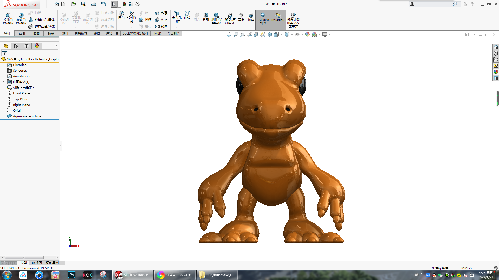
Task: Open the units MMGS status dropdown
Action: pos(469,268)
